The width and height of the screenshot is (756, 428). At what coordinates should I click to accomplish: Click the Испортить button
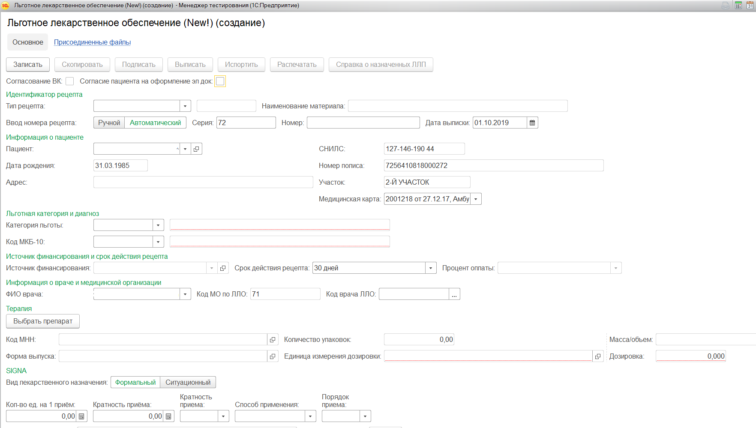click(241, 64)
